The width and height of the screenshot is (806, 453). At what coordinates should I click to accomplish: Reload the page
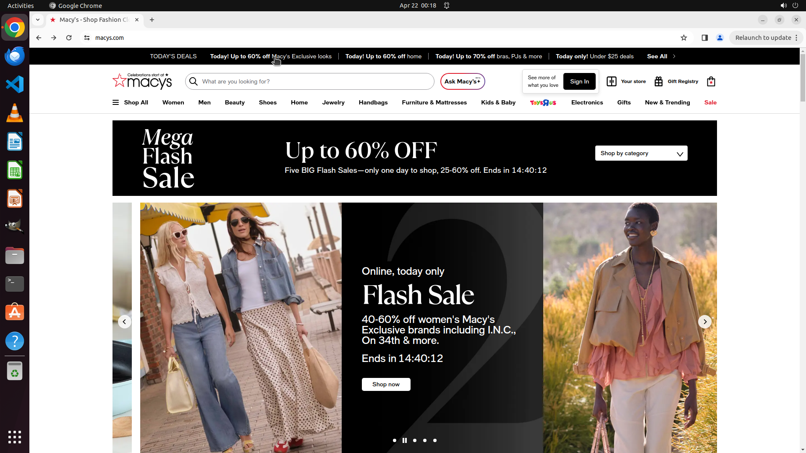coord(69,38)
